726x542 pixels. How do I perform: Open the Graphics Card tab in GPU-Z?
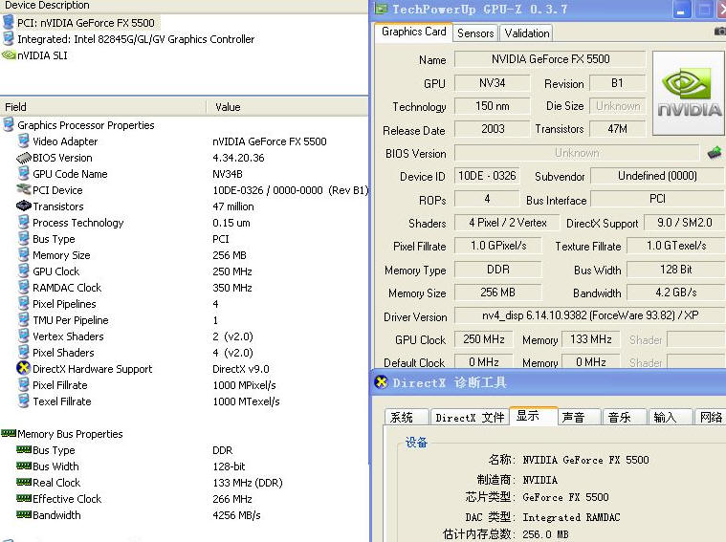point(413,32)
